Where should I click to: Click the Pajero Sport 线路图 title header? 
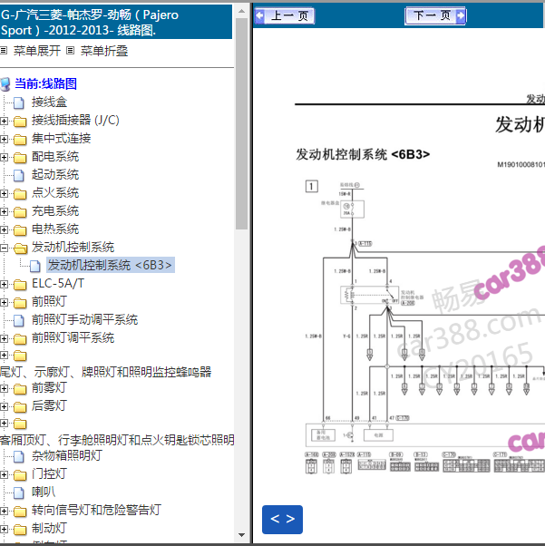[x=116, y=23]
